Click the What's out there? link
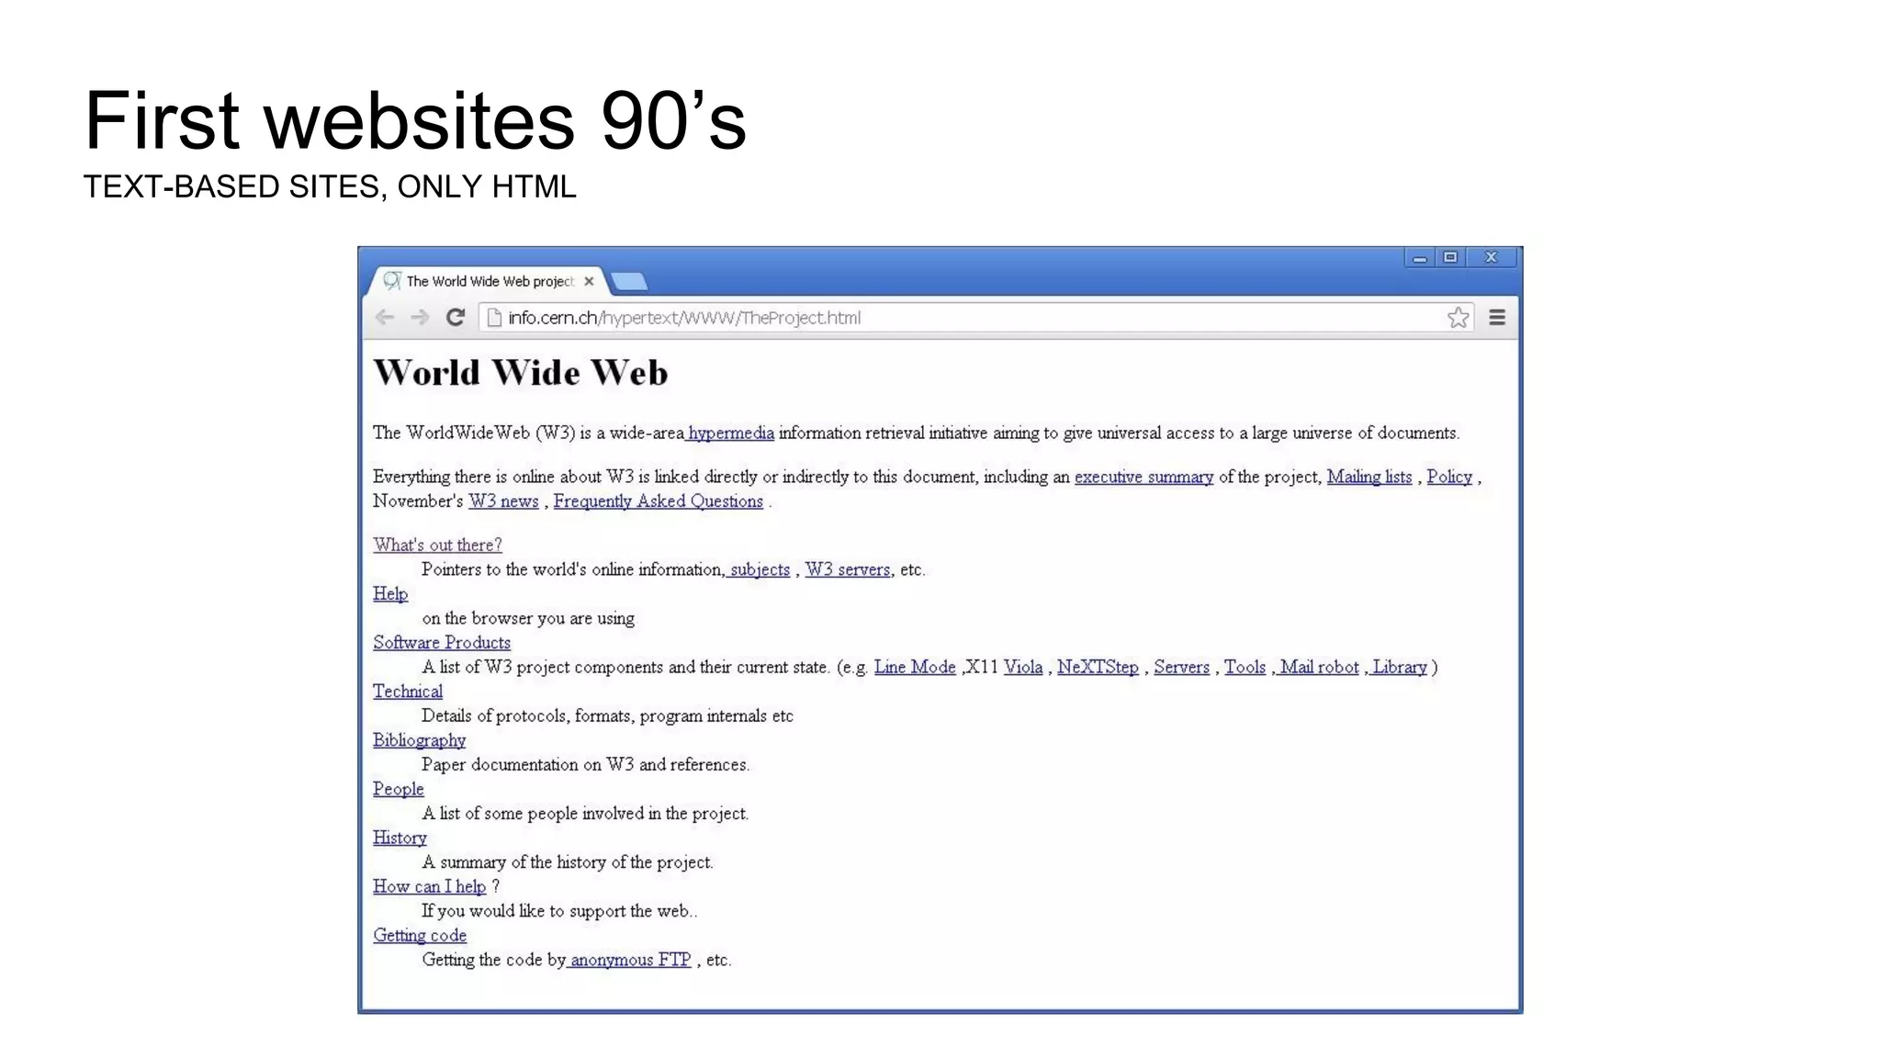 (x=437, y=545)
